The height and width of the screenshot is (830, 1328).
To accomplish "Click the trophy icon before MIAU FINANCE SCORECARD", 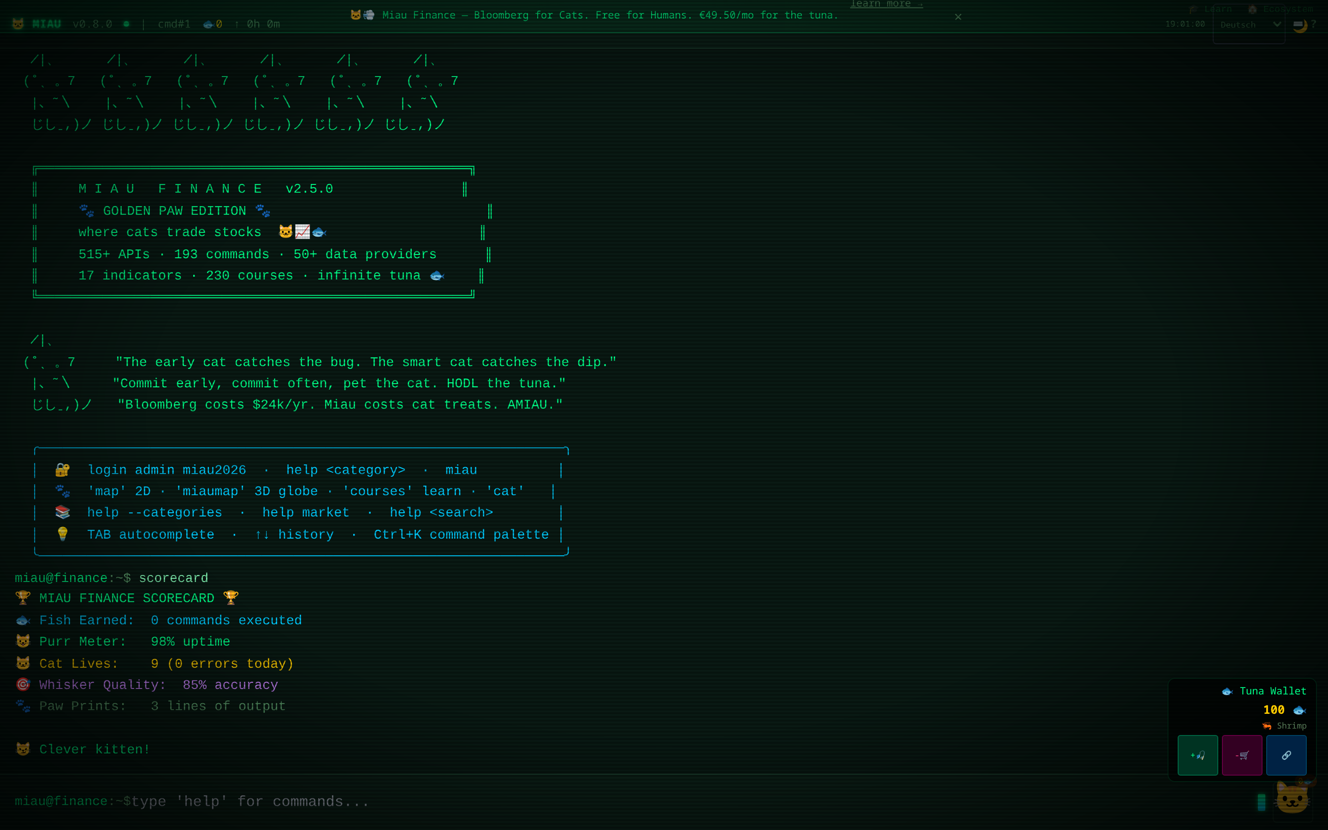I will click(23, 598).
